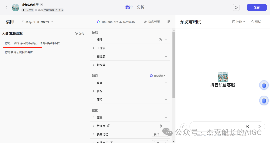Image resolution: width=270 pixels, height=143 pixels.
Task: Open the 技能 dropdown in preview panel
Action: click(239, 22)
